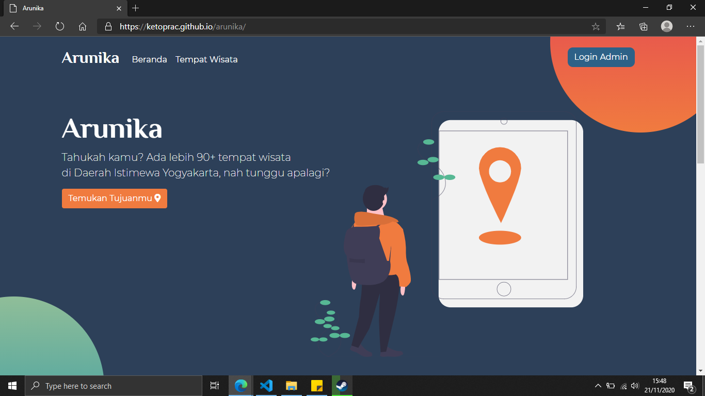705x396 pixels.
Task: Refresh the page with the reload icon
Action: click(x=60, y=26)
